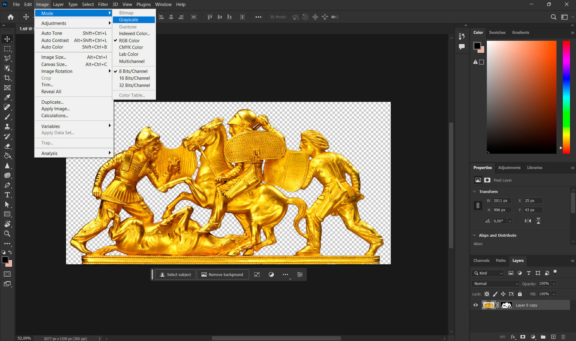The width and height of the screenshot is (576, 341).
Task: Open Lab Color mode option
Action: pyautogui.click(x=134, y=54)
